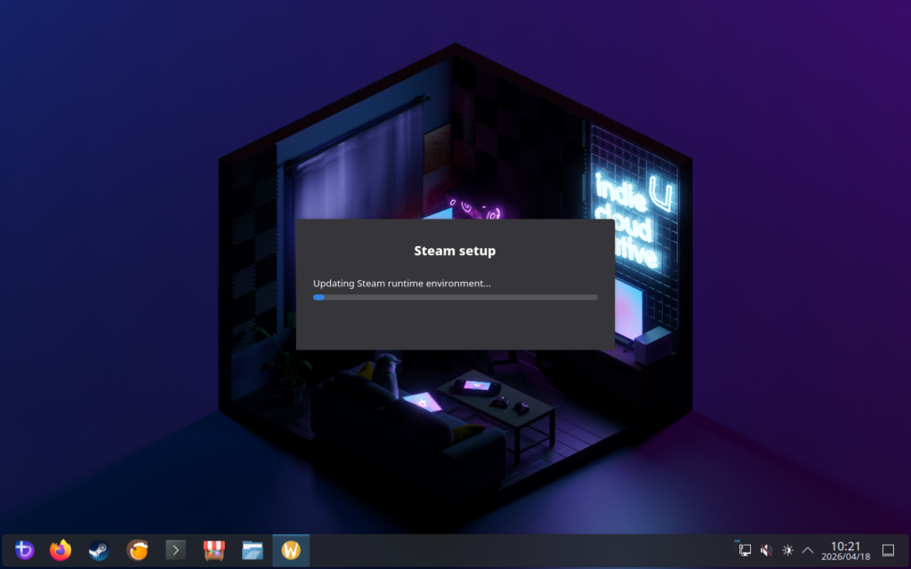Unmute audio via the volume tray icon
911x569 pixels.
766,550
